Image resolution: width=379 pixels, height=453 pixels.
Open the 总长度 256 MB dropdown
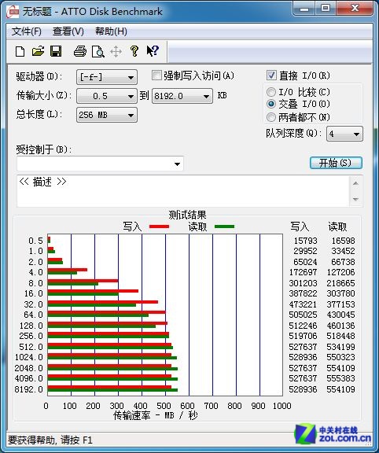tap(107, 115)
